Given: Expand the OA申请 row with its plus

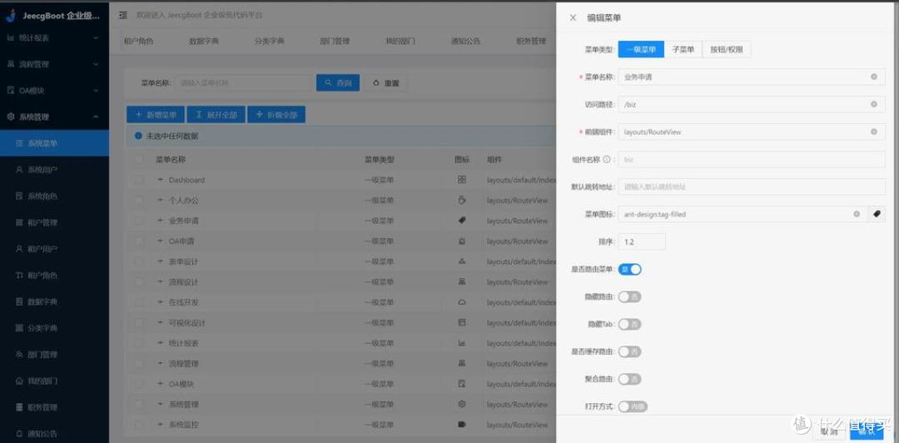Looking at the screenshot, I should [160, 241].
